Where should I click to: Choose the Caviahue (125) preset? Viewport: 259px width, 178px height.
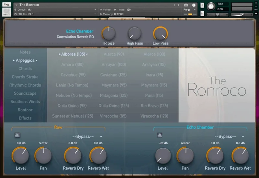(x=114, y=75)
